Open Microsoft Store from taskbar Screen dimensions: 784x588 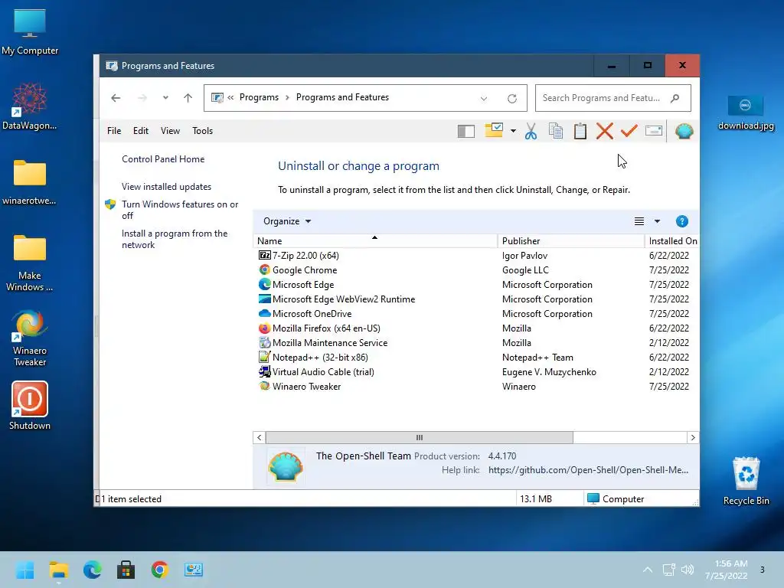coord(126,570)
